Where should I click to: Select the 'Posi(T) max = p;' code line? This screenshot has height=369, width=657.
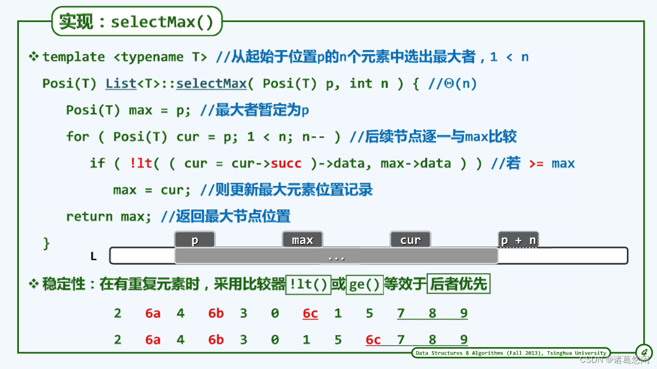point(129,110)
